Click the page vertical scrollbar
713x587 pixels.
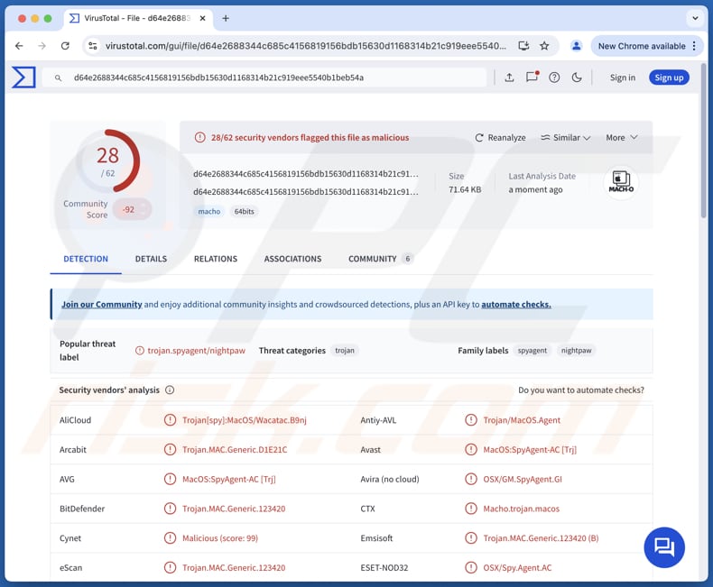click(x=703, y=141)
